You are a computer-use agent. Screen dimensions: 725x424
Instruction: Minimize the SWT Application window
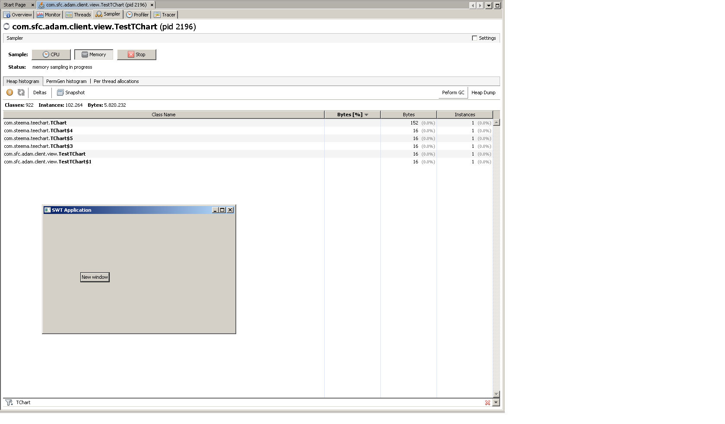tap(215, 210)
